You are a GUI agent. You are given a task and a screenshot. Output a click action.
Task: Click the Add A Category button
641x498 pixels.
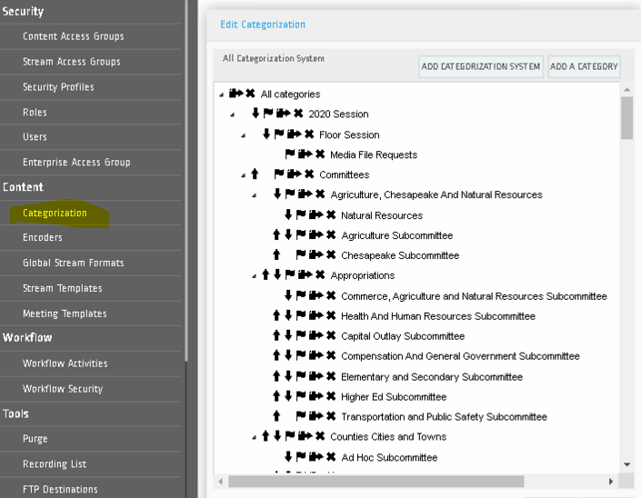(x=584, y=66)
